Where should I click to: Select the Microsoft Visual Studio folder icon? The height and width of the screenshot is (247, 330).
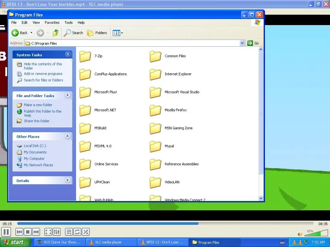[x=155, y=92]
